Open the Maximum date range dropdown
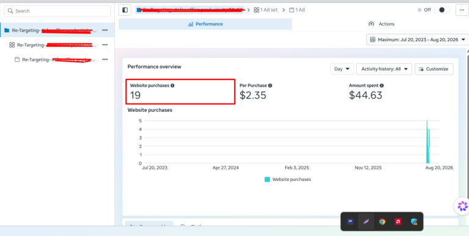This screenshot has width=469, height=236. pyautogui.click(x=418, y=40)
